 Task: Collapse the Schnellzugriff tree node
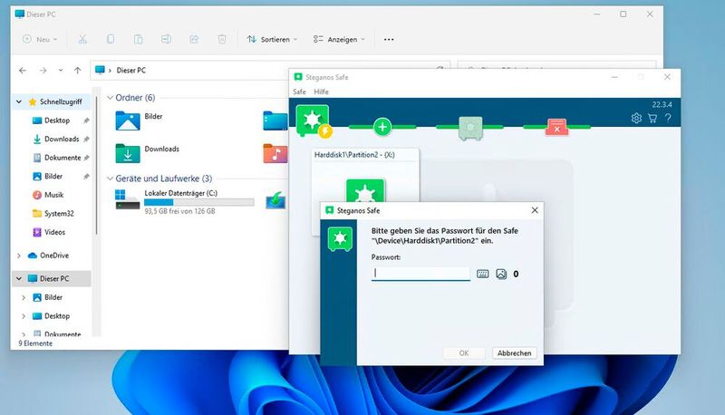19,101
